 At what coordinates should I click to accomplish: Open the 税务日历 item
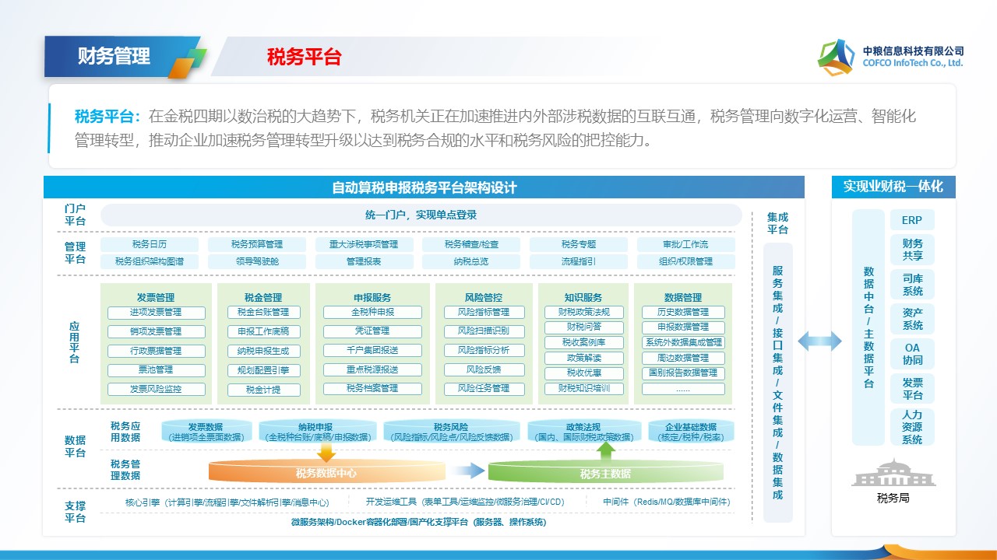[x=150, y=244]
